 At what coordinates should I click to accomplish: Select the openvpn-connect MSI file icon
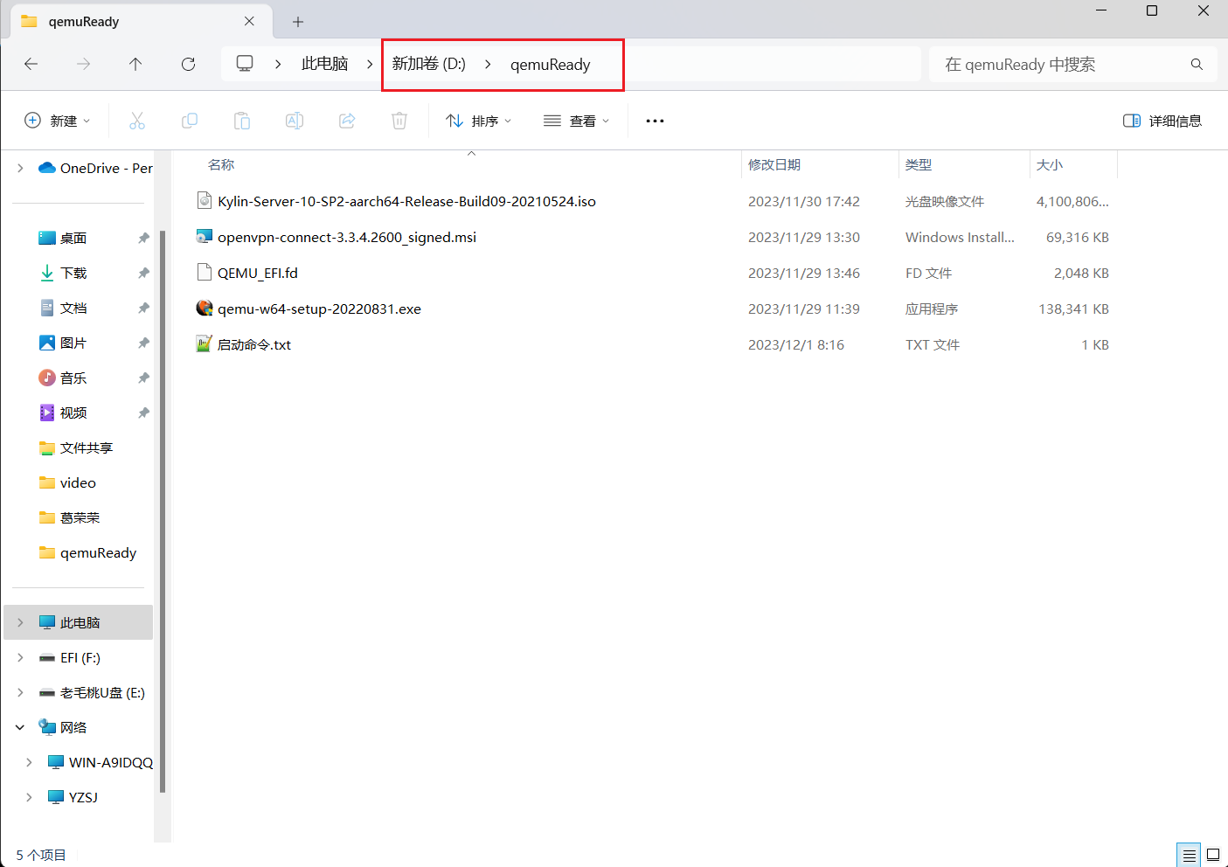205,237
